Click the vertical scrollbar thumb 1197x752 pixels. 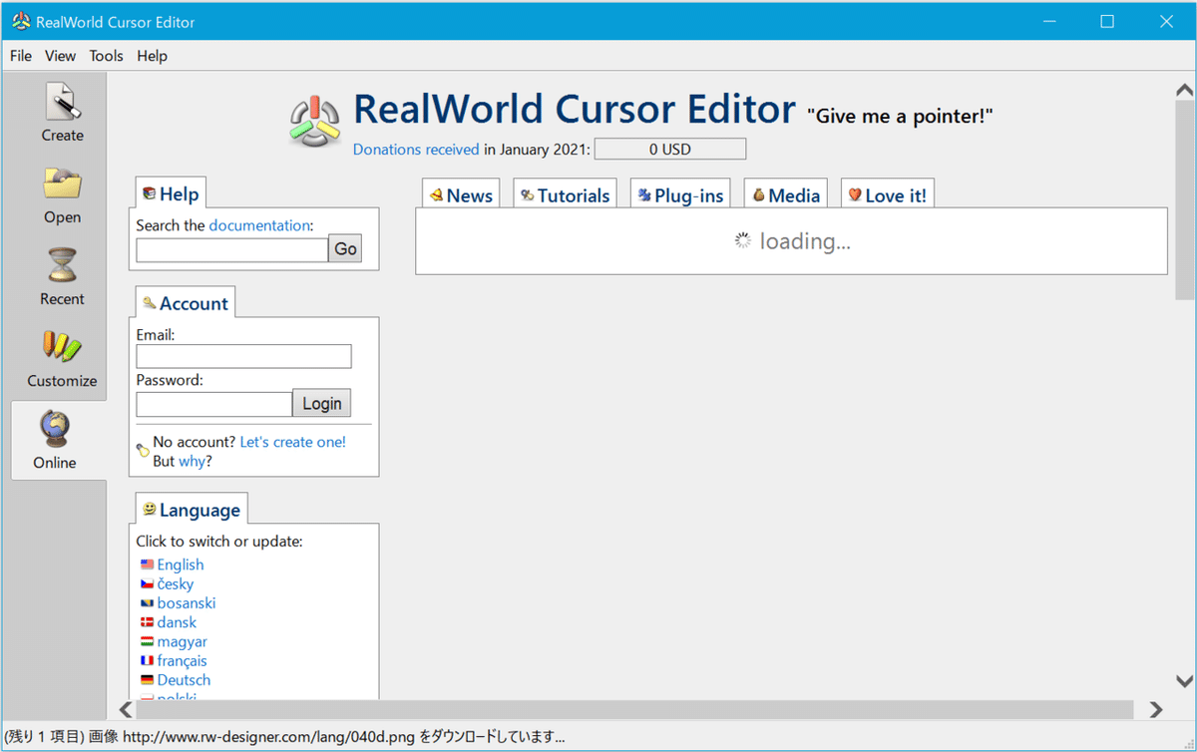pyautogui.click(x=1185, y=200)
